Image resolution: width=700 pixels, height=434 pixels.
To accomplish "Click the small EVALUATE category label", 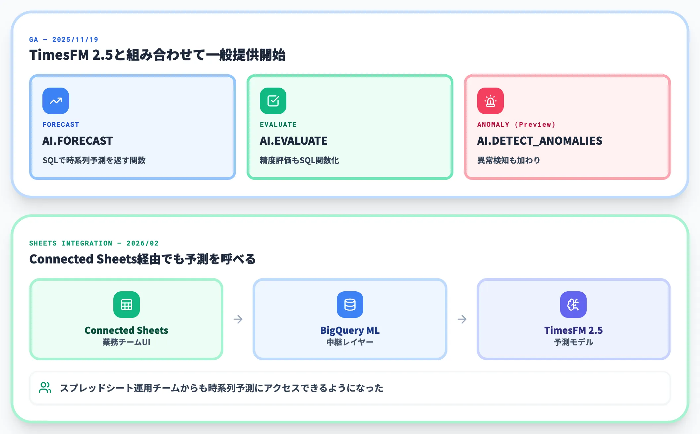I will click(278, 124).
